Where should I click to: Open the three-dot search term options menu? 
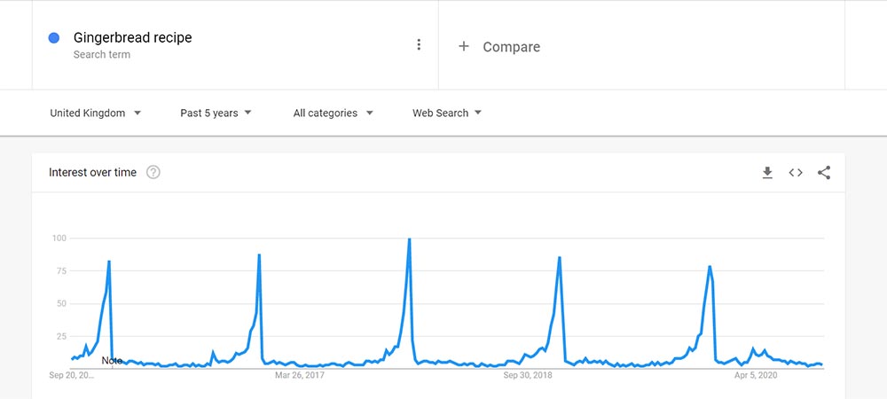coord(419,45)
